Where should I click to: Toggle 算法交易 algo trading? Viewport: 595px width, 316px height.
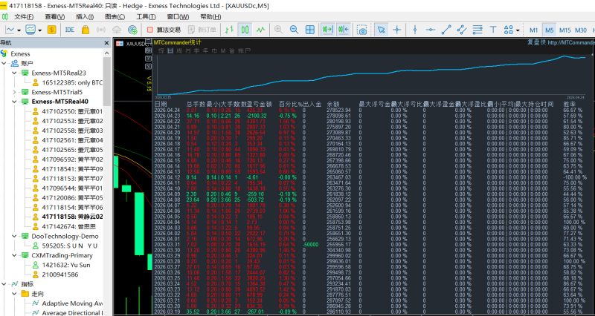click(x=161, y=30)
